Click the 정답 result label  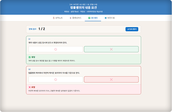tap(33, 57)
